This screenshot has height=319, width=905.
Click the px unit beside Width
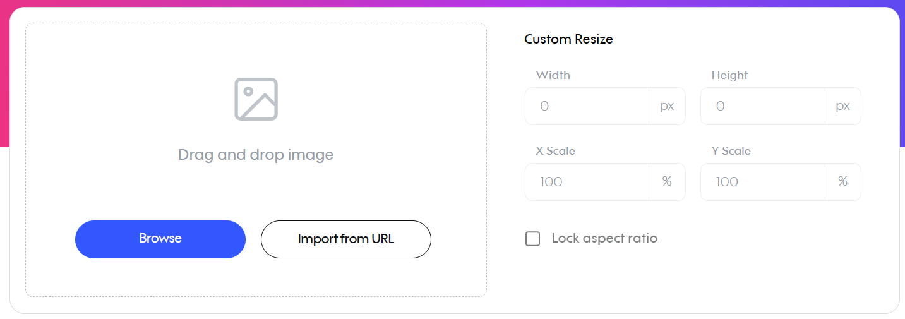(667, 106)
